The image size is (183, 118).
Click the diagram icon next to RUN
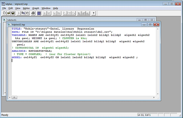coord(45,13)
